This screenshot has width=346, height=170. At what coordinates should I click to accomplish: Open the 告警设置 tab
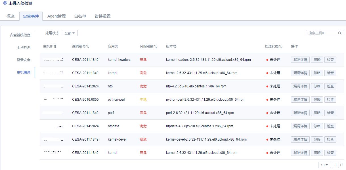[102, 16]
